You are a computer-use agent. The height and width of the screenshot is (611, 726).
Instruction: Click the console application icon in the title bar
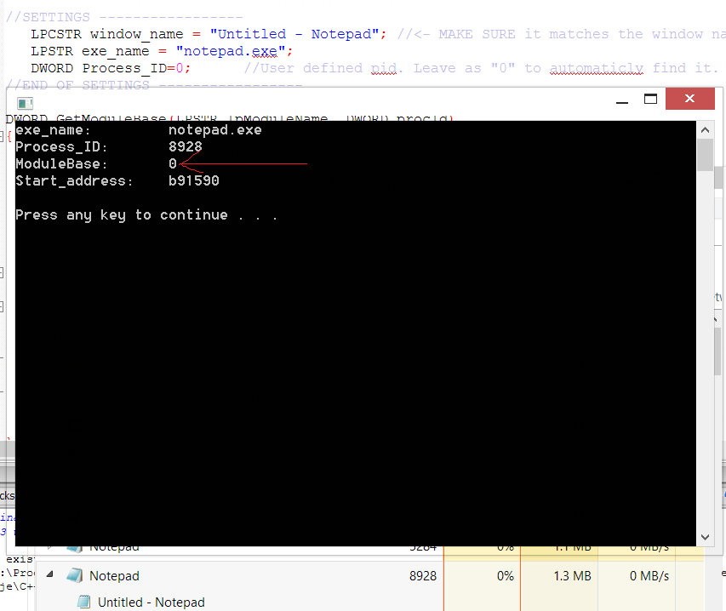coord(23,102)
